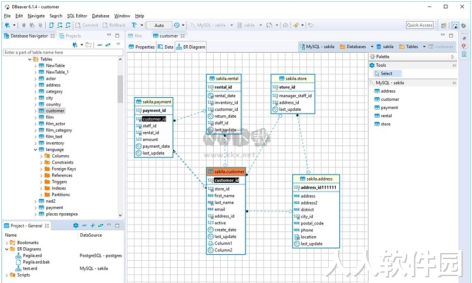
Task: Open the Navigate menu
Action: 36,16
